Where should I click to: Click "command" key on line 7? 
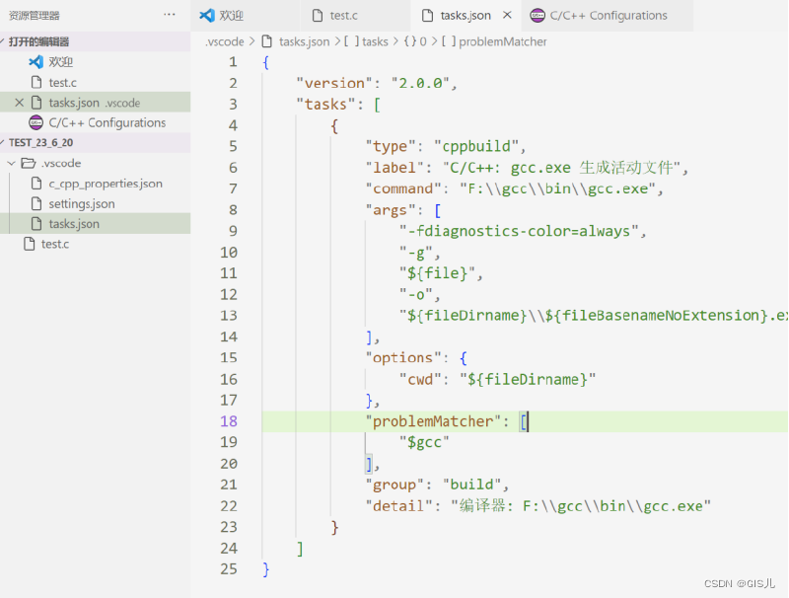coord(403,188)
